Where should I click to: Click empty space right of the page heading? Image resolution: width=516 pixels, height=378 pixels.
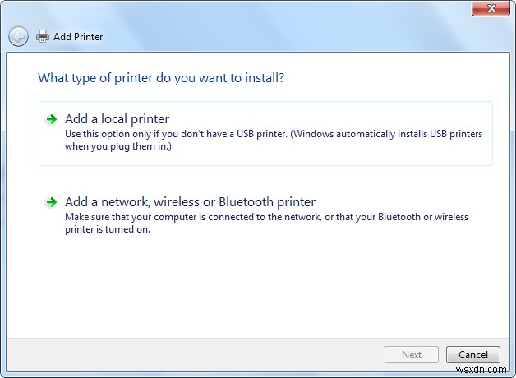394,78
